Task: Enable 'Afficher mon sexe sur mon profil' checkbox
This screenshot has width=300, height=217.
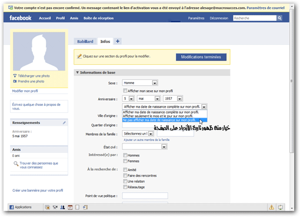Action: pos(125,91)
